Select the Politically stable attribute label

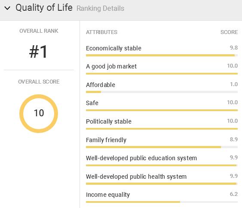(109, 121)
